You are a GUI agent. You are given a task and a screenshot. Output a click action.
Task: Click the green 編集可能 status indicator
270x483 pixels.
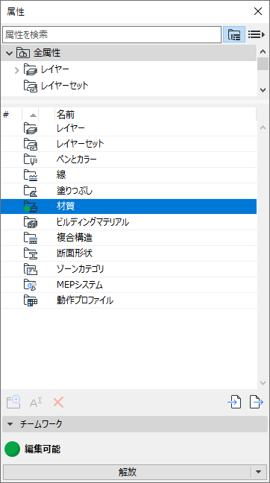point(13,449)
